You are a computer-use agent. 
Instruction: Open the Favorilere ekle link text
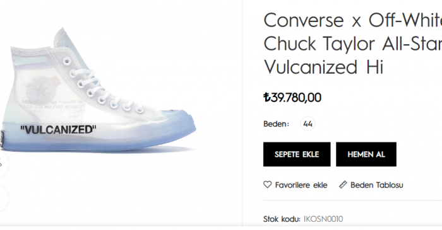point(301,185)
